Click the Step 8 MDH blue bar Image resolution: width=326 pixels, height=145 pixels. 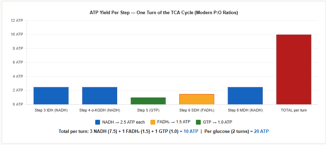point(245,96)
